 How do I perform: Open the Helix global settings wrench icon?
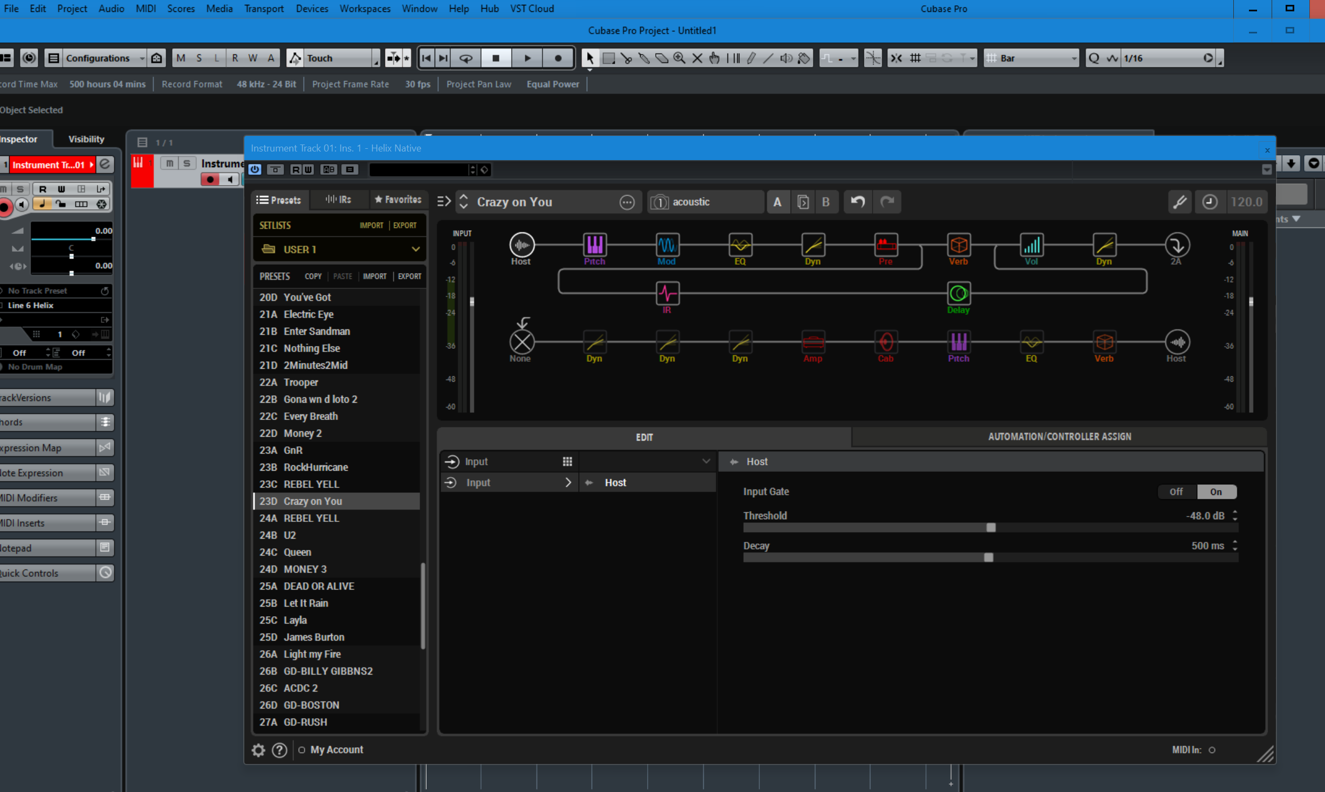[x=1179, y=202]
